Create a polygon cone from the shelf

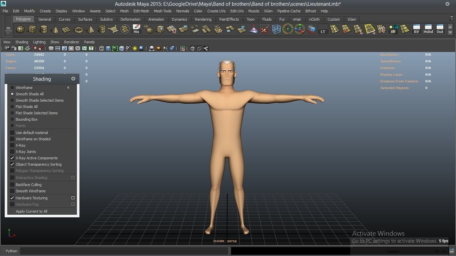(x=55, y=29)
